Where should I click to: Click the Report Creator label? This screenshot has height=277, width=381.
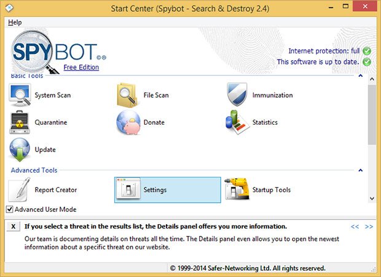click(x=56, y=190)
